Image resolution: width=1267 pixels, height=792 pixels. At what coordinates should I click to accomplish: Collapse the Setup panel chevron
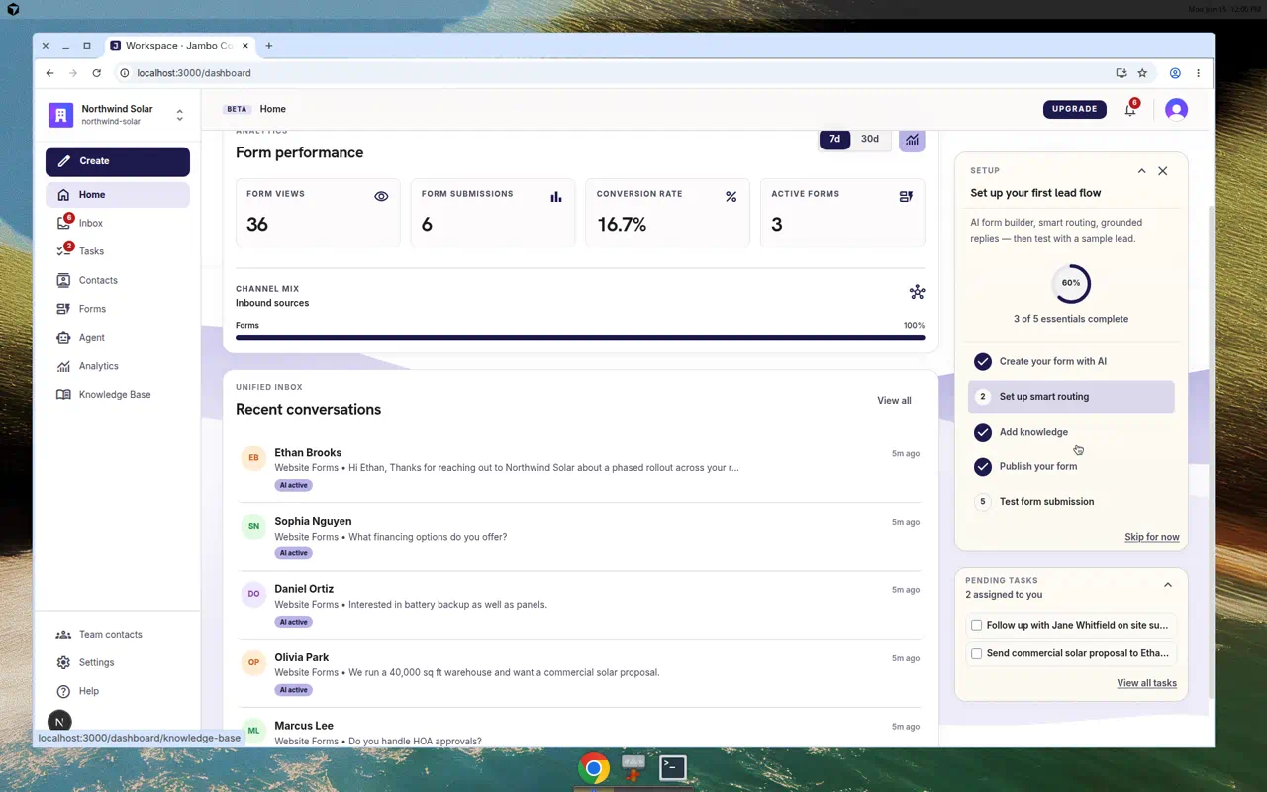coord(1141,171)
